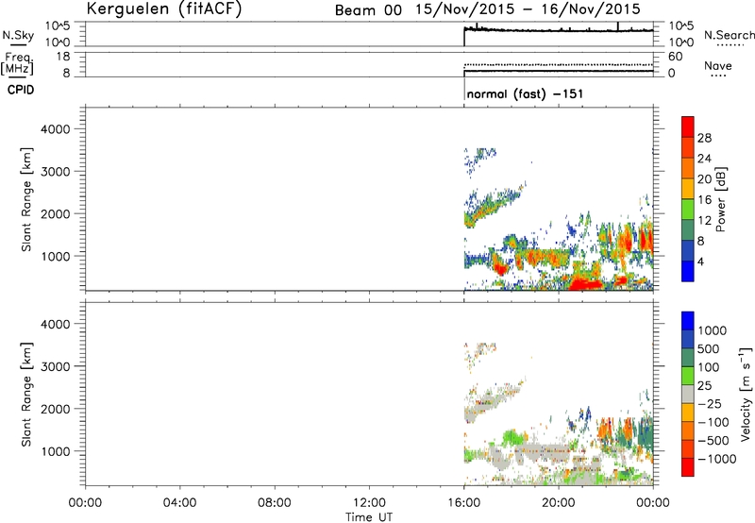This screenshot has width=755, height=523.
Task: Click the '4000' tick on power panel axis
Action: pyautogui.click(x=56, y=129)
